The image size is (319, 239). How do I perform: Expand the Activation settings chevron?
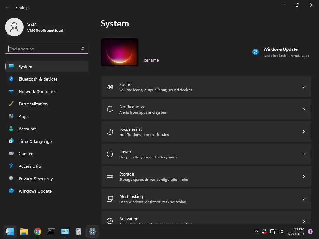pyautogui.click(x=303, y=221)
